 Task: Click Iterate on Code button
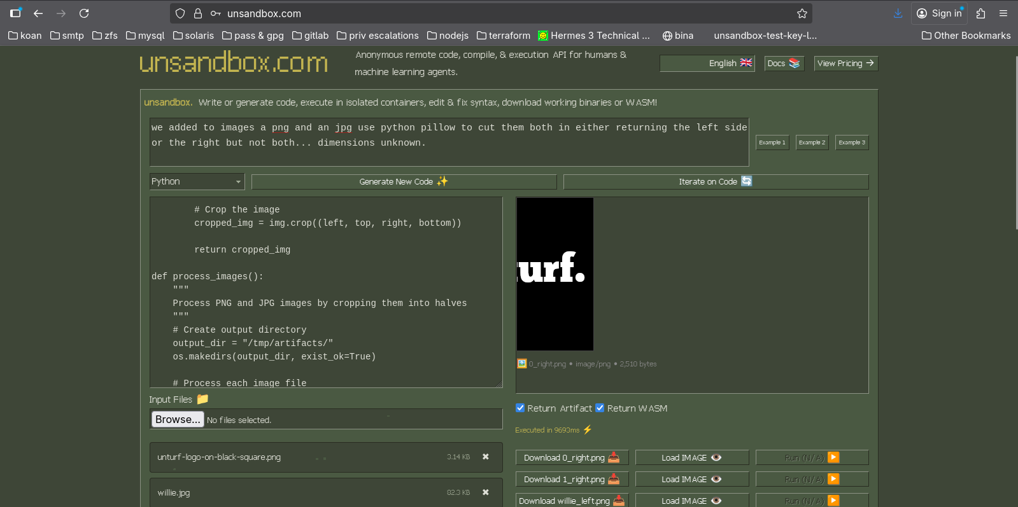716,181
